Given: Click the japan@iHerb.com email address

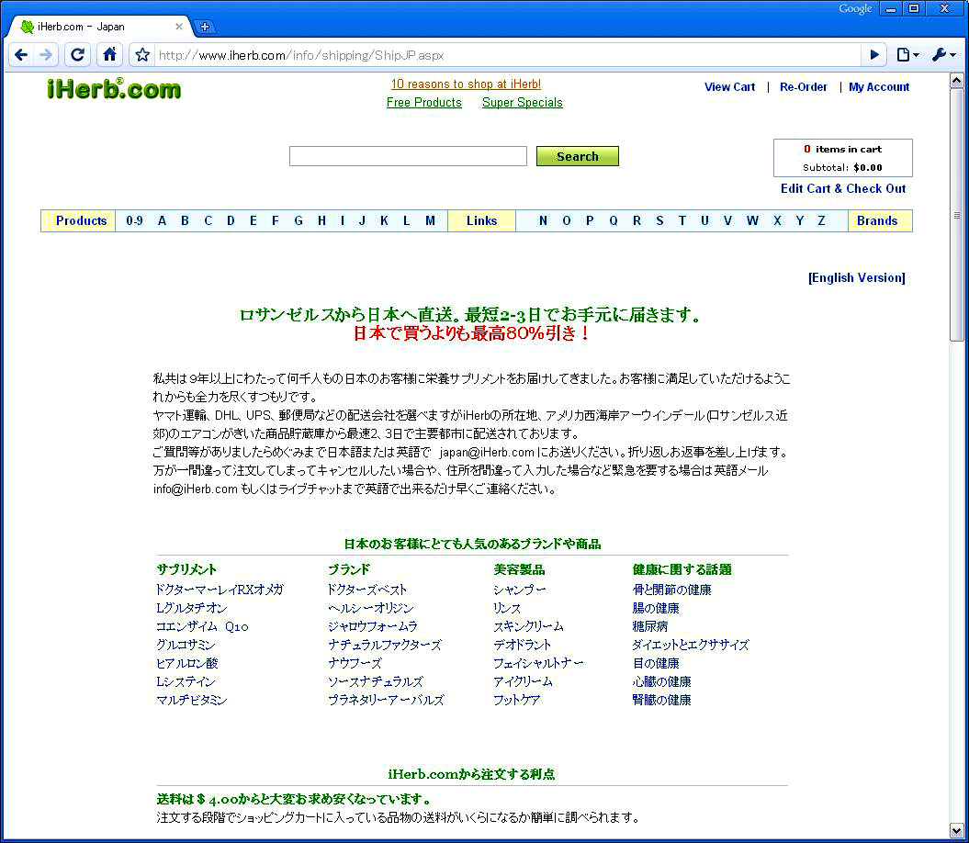Looking at the screenshot, I should click(x=487, y=453).
